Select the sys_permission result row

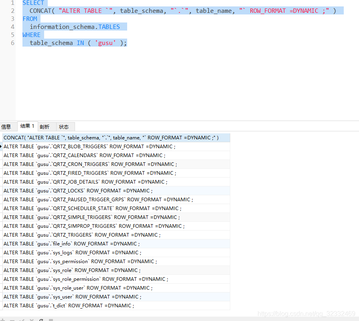[116, 262]
